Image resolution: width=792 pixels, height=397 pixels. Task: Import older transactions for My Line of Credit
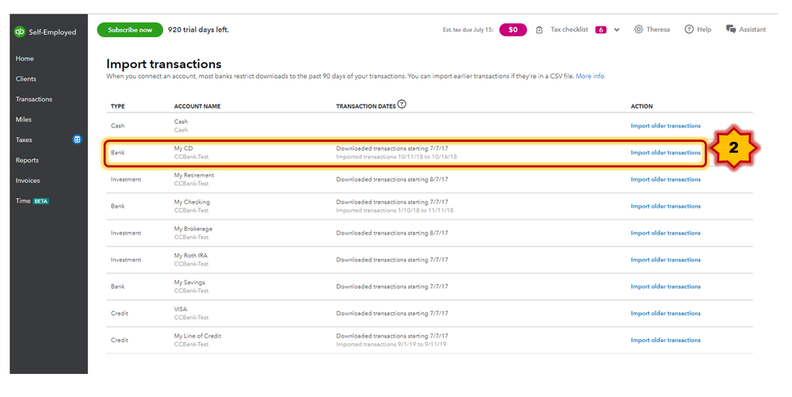pyautogui.click(x=665, y=340)
